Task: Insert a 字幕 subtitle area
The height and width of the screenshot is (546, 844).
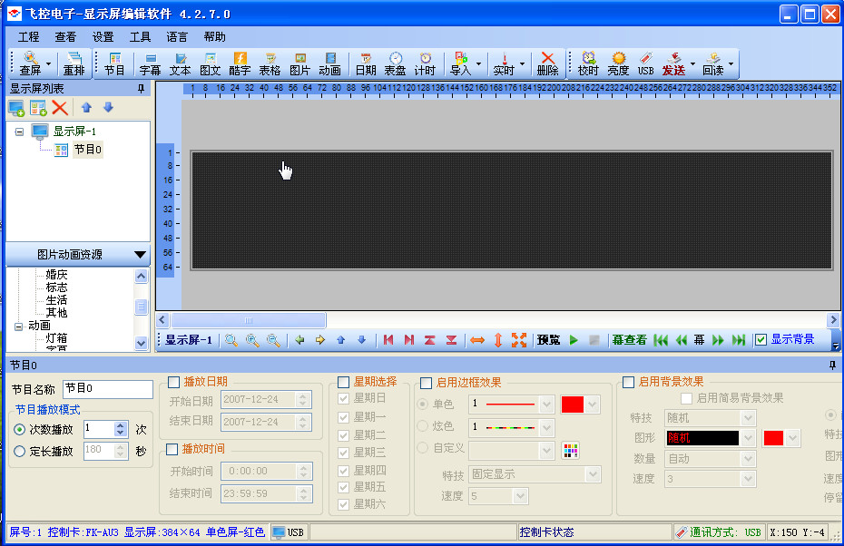Action: 150,63
